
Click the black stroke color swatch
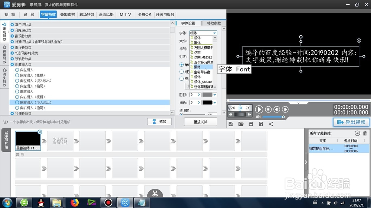[x=207, y=103]
